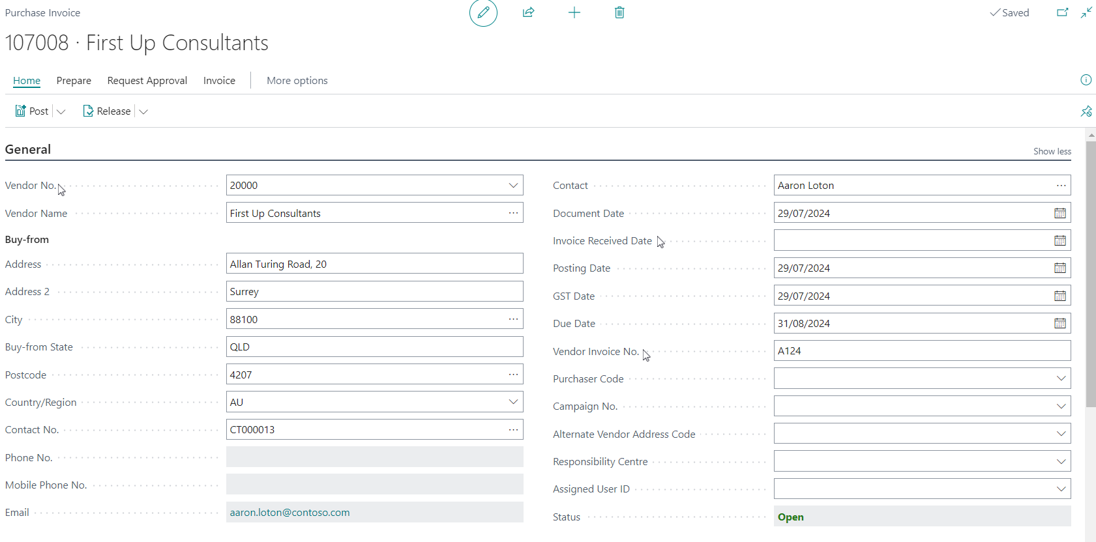Image resolution: width=1096 pixels, height=542 pixels.
Task: Open Responsibility Centre dropdown
Action: 1061,461
